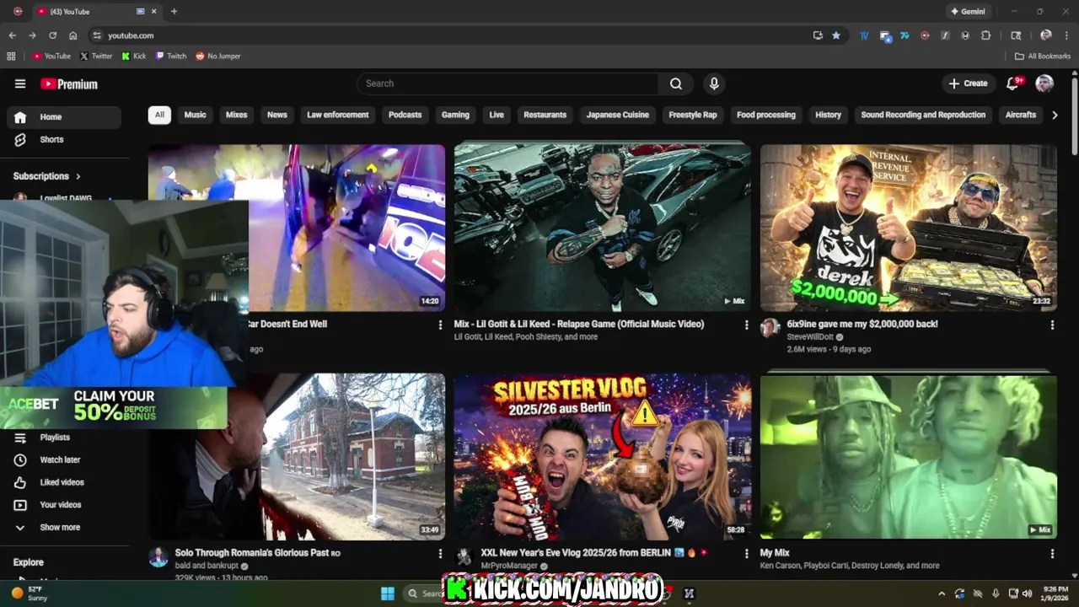Open the Kick bookmark
The image size is (1079, 607).
[134, 56]
